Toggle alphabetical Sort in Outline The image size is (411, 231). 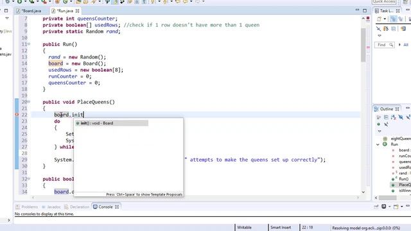393,117
